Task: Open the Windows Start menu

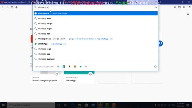Action: pos(3,105)
